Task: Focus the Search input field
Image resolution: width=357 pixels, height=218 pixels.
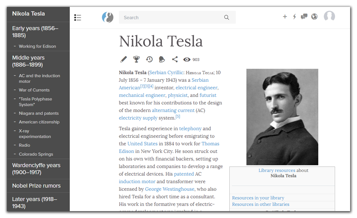Action: click(x=177, y=17)
